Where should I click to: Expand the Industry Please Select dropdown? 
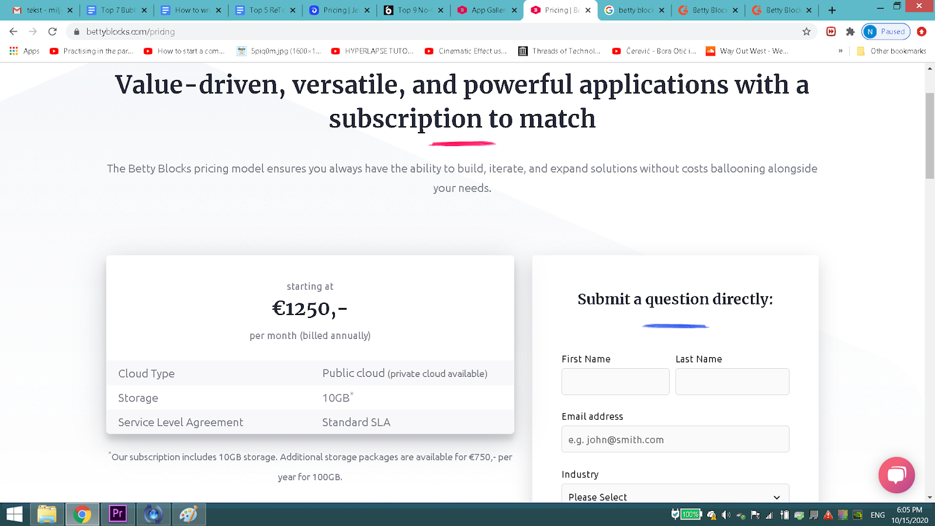[675, 494]
